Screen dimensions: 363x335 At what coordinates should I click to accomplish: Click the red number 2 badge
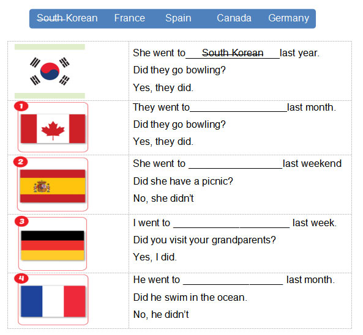click(21, 162)
